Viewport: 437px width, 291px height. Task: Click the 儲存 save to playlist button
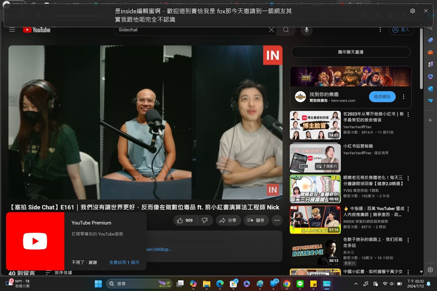pos(256,220)
